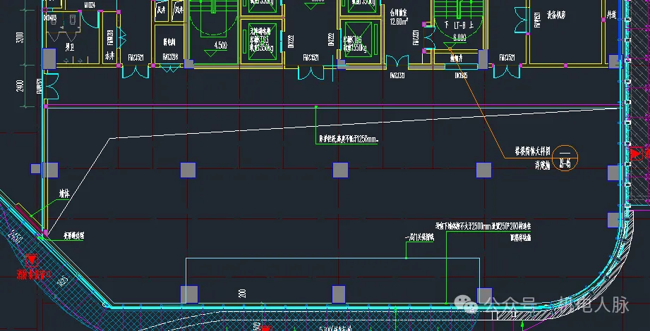Click the 墙体 leader label
The height and width of the screenshot is (331, 650).
(x=65, y=192)
